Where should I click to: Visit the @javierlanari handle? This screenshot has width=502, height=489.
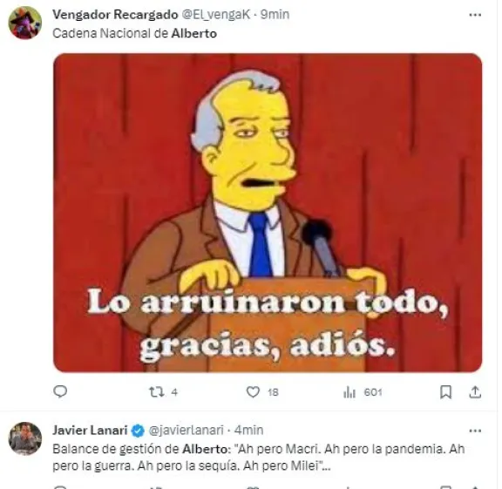186,431
